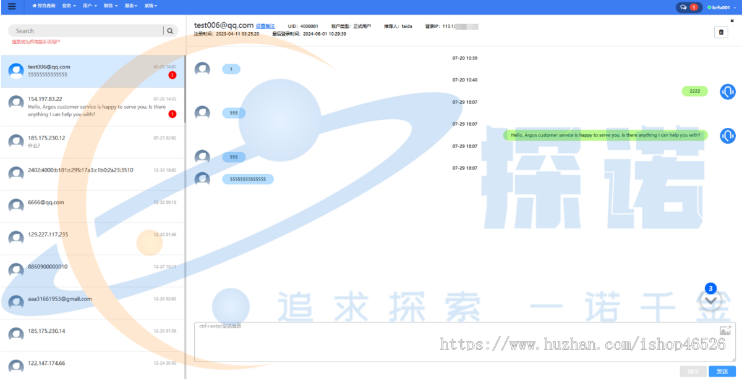Click into the message text area
Image resolution: width=742 pixels, height=379 pixels.
pos(465,341)
